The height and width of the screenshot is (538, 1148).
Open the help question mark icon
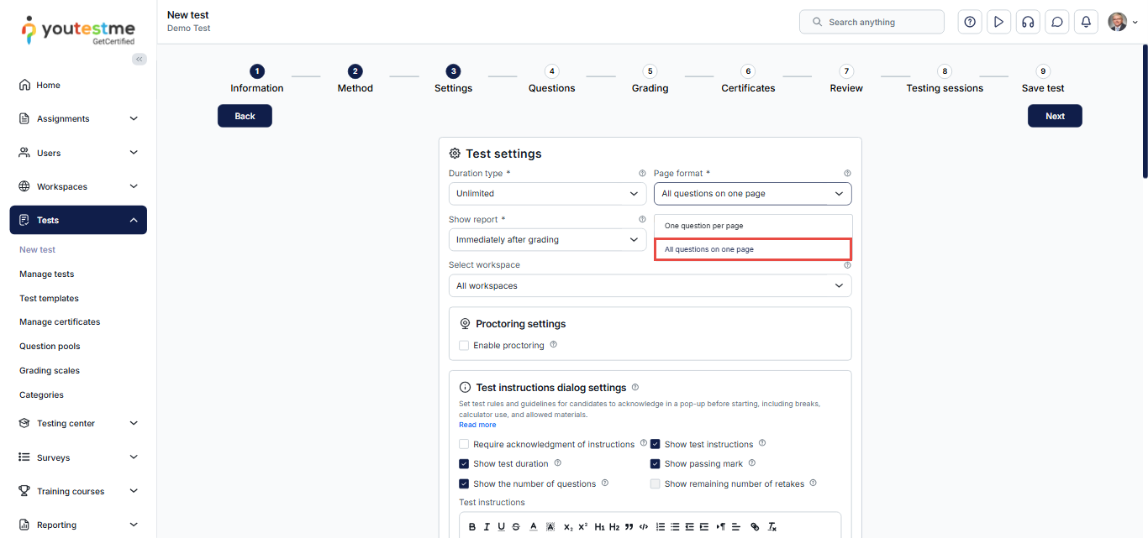(x=970, y=22)
